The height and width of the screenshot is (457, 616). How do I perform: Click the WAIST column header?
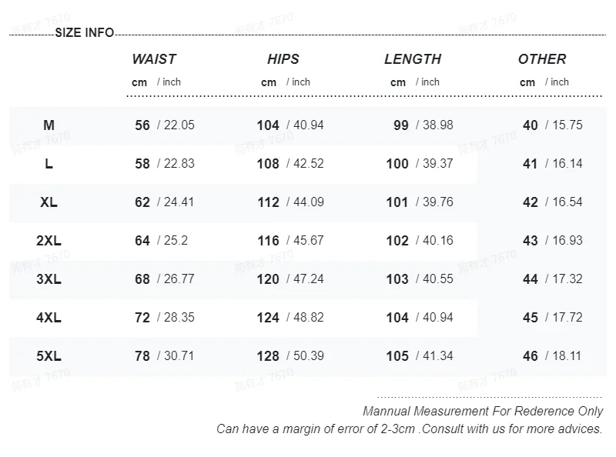[154, 59]
